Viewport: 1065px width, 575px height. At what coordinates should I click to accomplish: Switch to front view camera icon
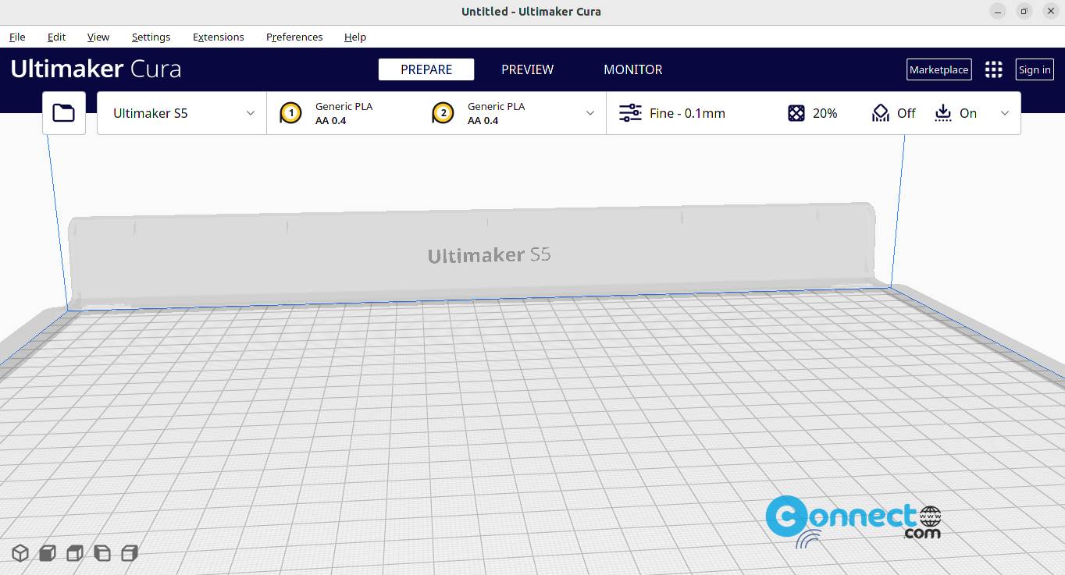click(48, 553)
